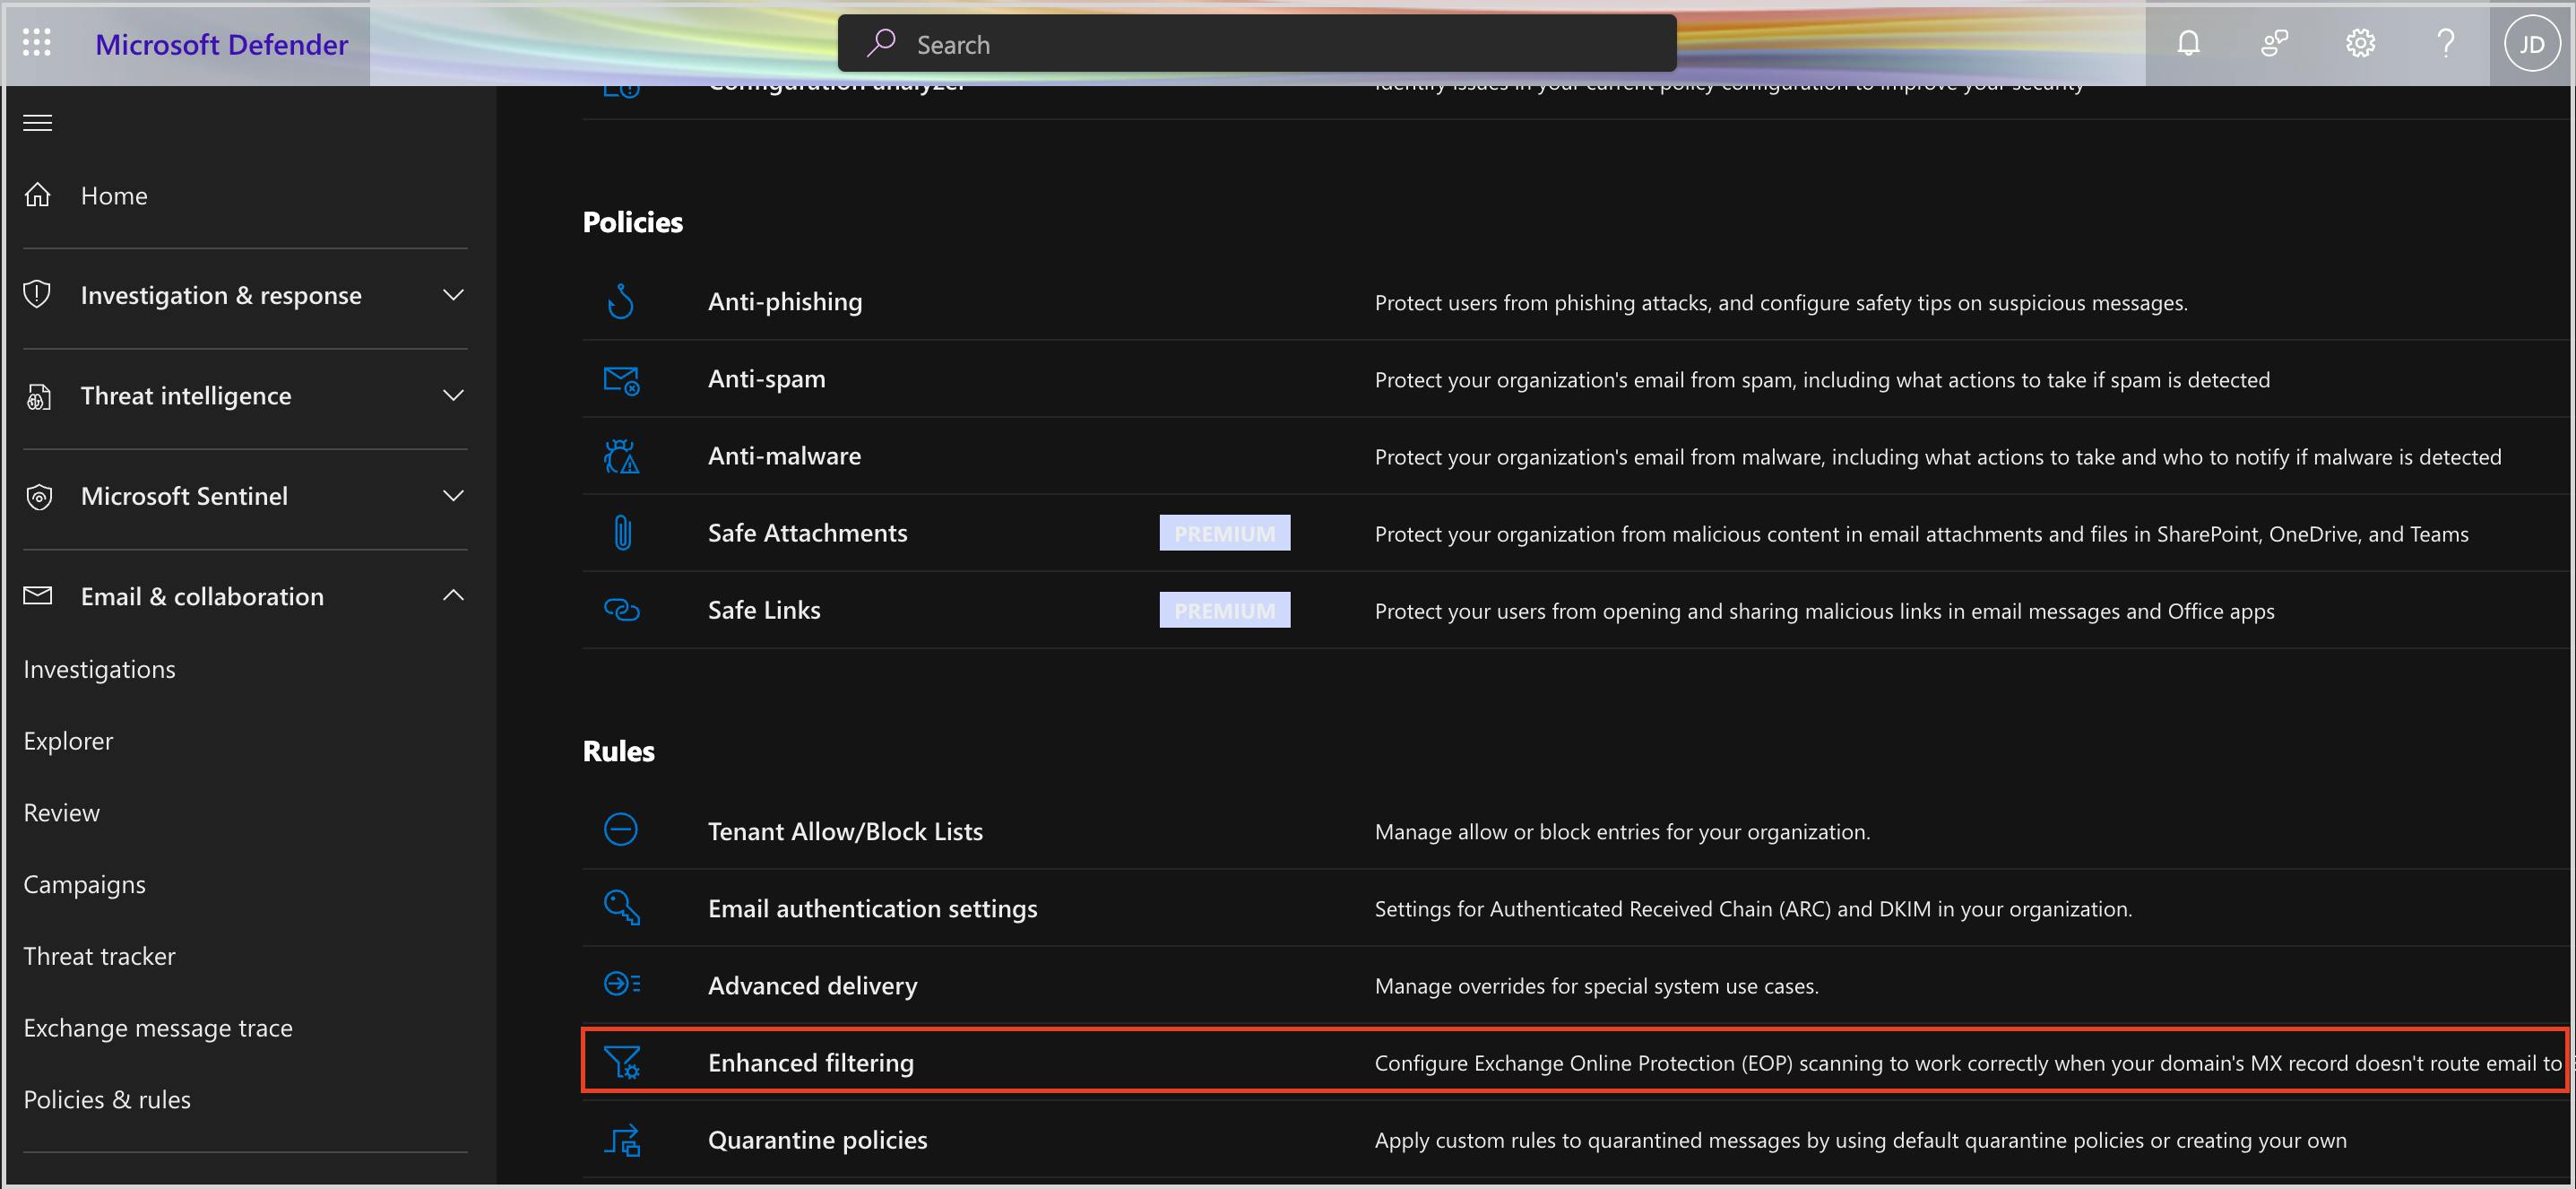Open Exchange message trace in sidebar
Viewport: 2576px width, 1189px height.
pyautogui.click(x=158, y=1028)
